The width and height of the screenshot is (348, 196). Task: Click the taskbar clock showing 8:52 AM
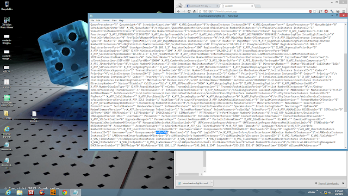[339, 192]
